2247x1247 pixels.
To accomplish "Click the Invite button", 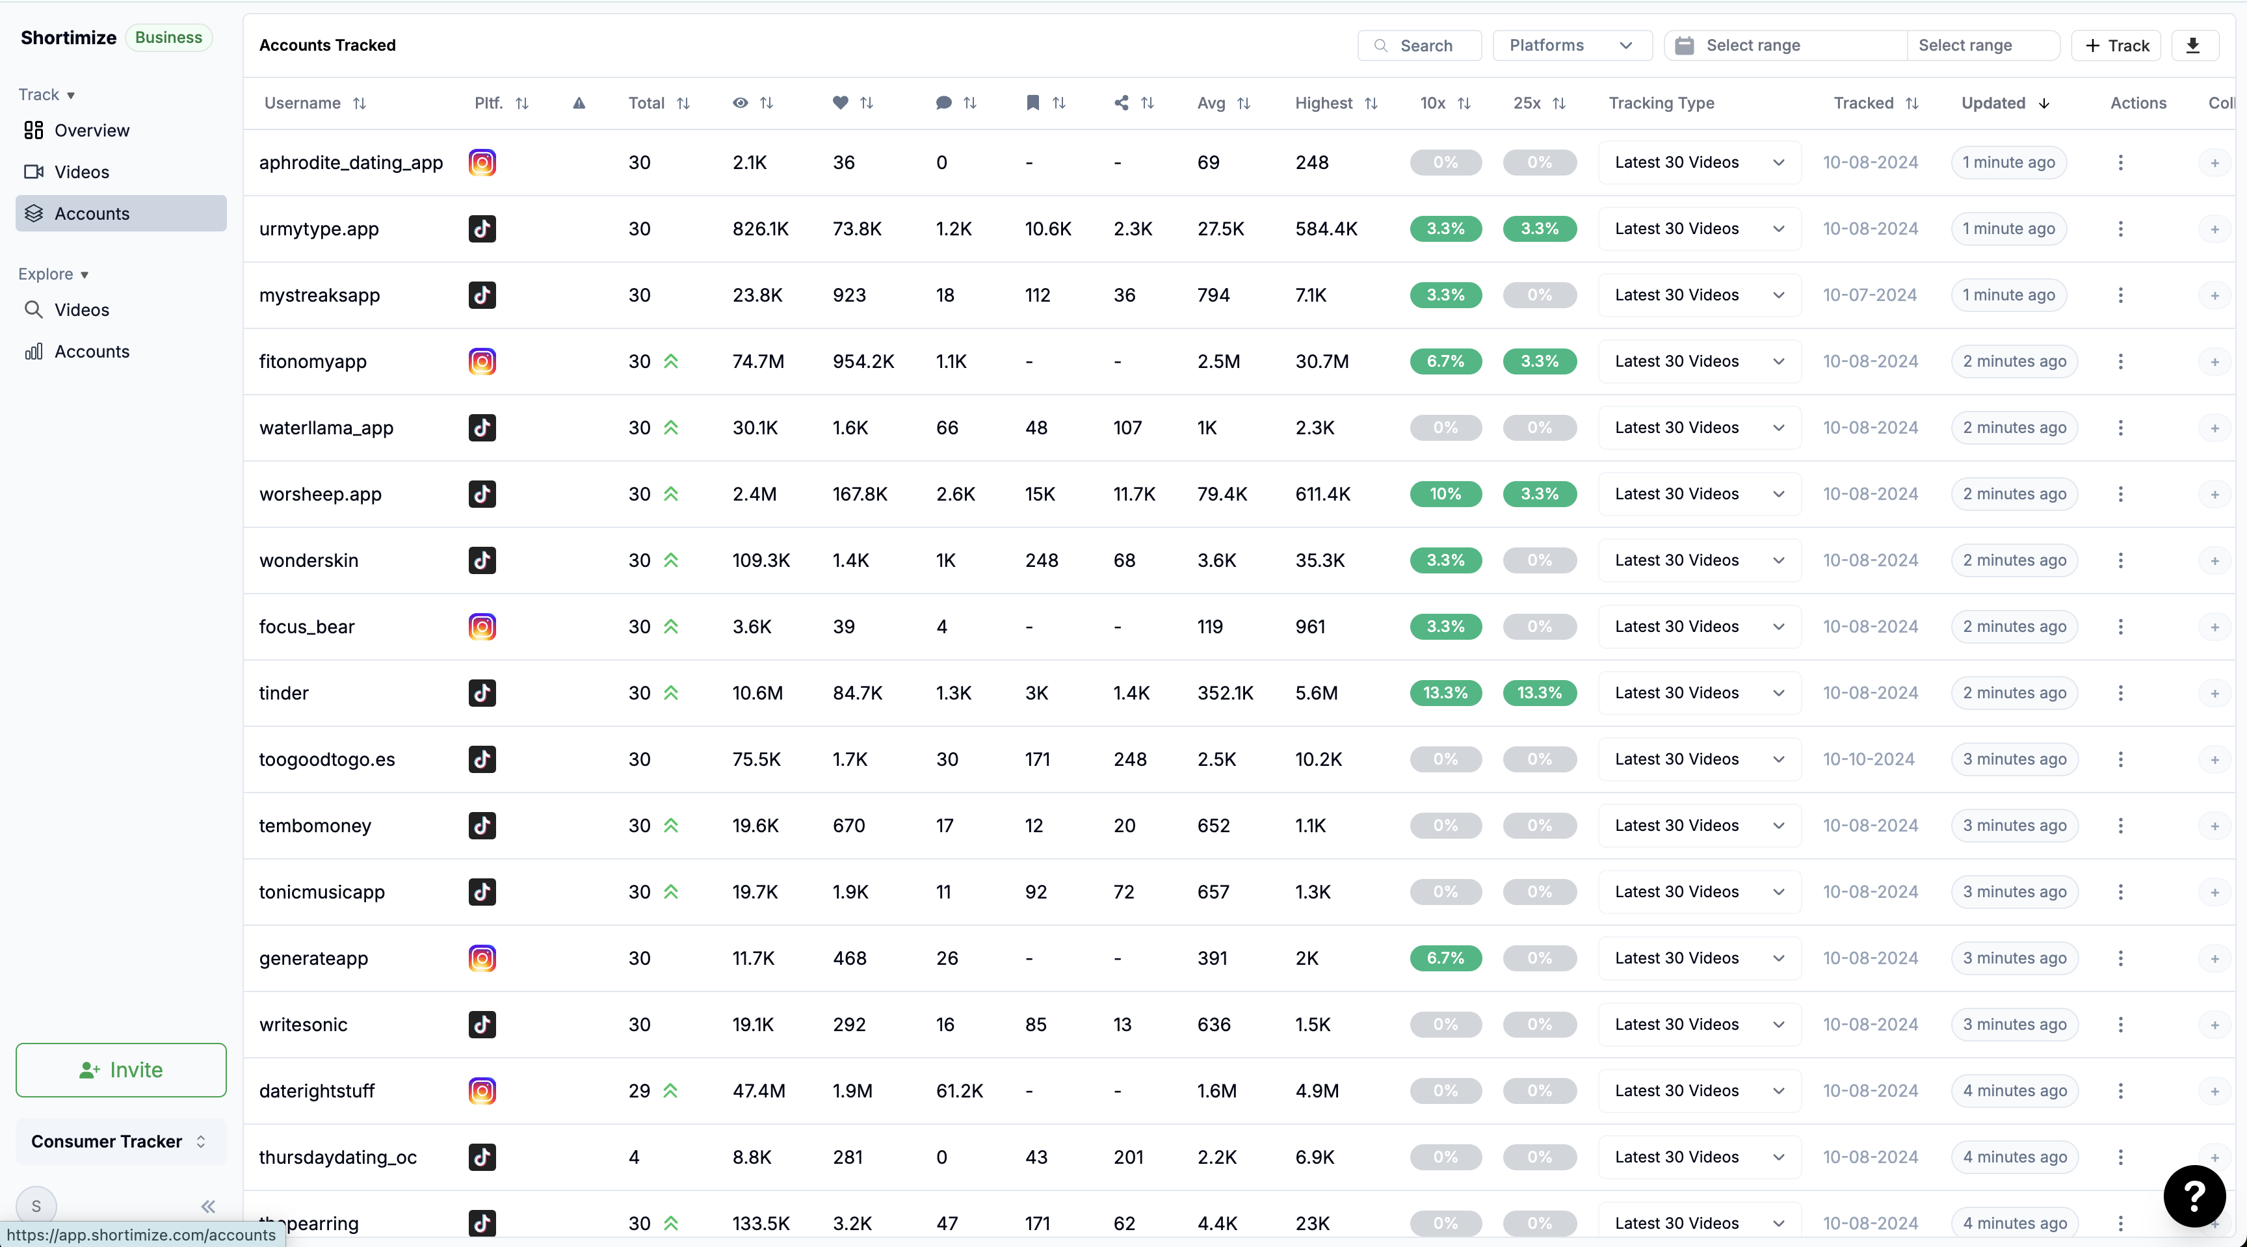I will 120,1069.
